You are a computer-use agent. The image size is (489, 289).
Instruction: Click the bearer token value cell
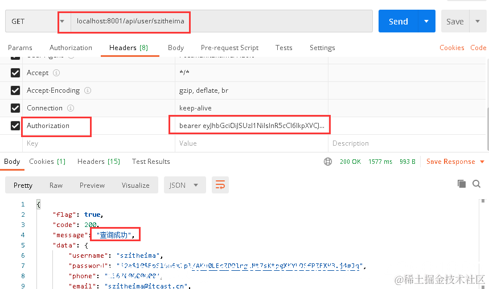(252, 126)
